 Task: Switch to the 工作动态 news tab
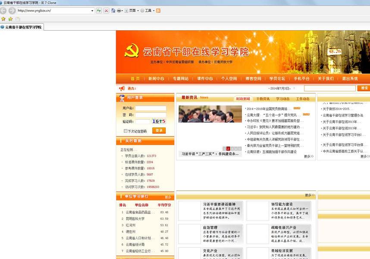click(303, 99)
